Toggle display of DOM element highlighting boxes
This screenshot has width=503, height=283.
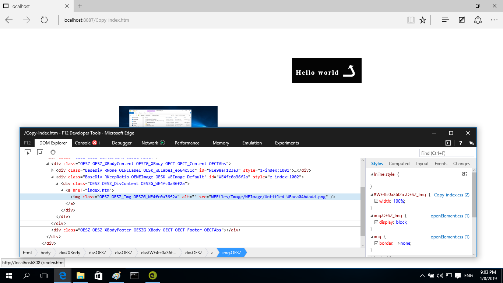[40, 152]
